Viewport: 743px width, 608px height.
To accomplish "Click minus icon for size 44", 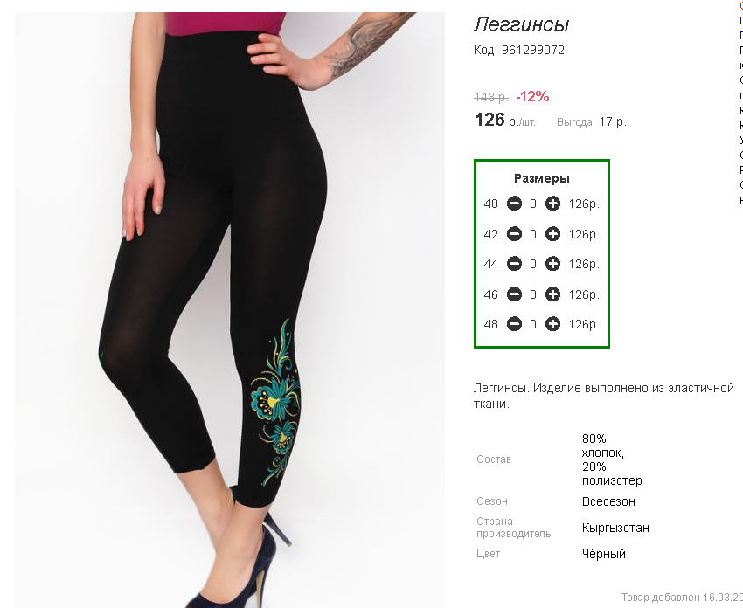I will click(x=514, y=264).
